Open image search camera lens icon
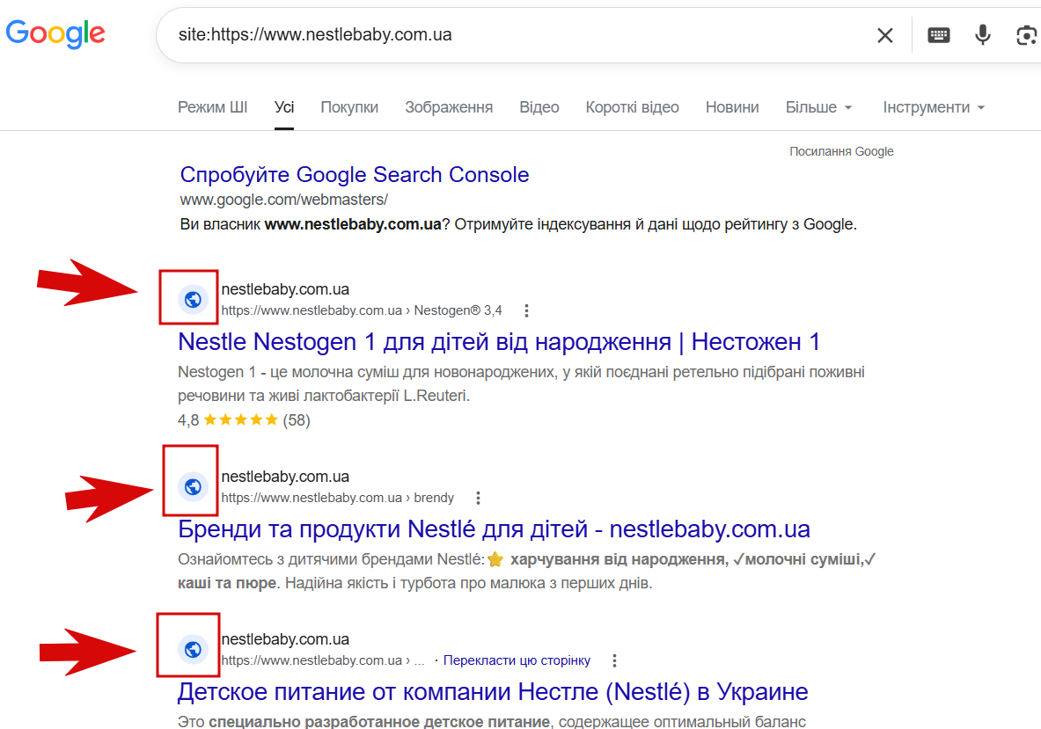This screenshot has width=1041, height=729. (x=1026, y=35)
